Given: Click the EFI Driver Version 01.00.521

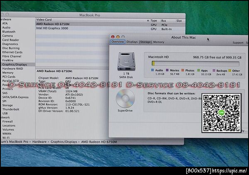Looking at the screenshot, I should pyautogui.click(x=72, y=111).
